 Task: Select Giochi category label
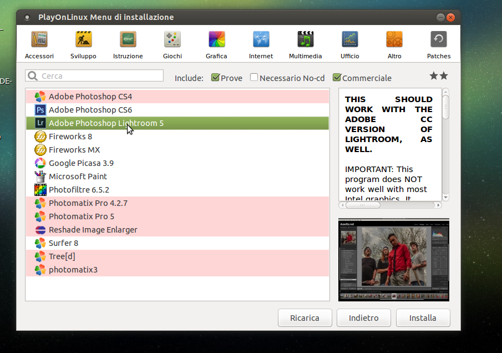[x=173, y=56]
